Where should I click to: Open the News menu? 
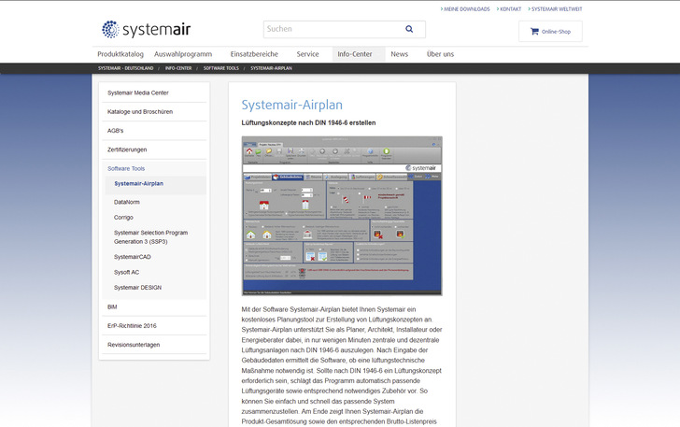click(400, 54)
